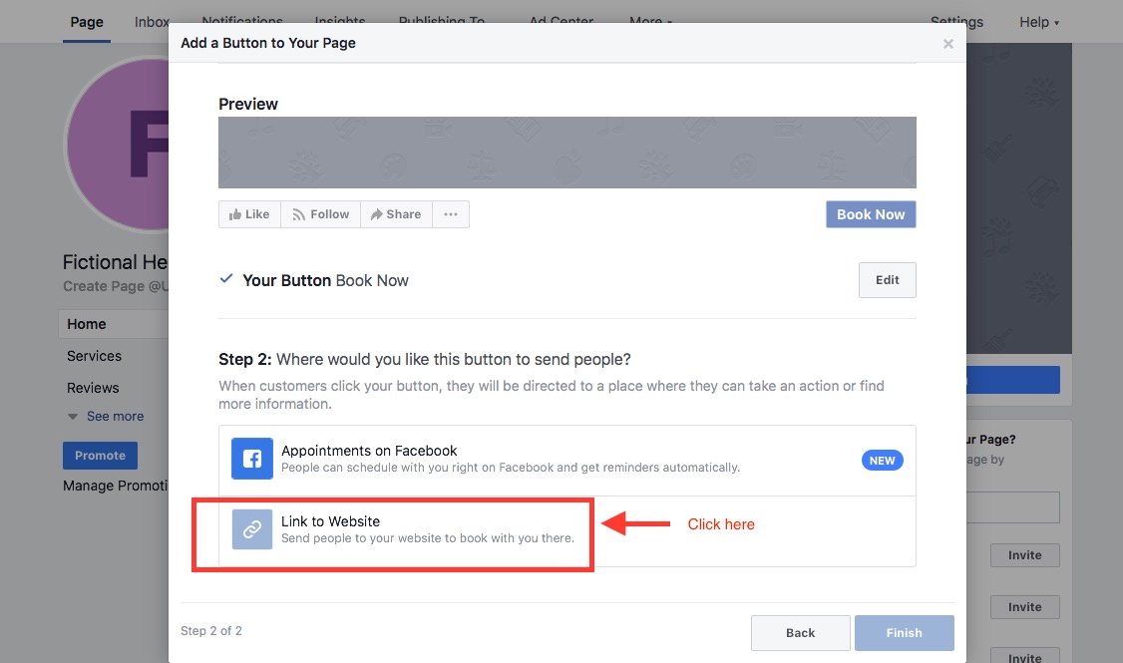Click the Fictional page name heading
This screenshot has height=663, width=1123.
coord(116,262)
